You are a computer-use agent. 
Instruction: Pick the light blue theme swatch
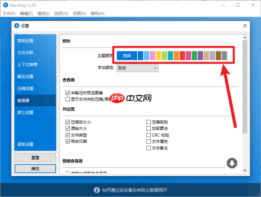point(147,56)
